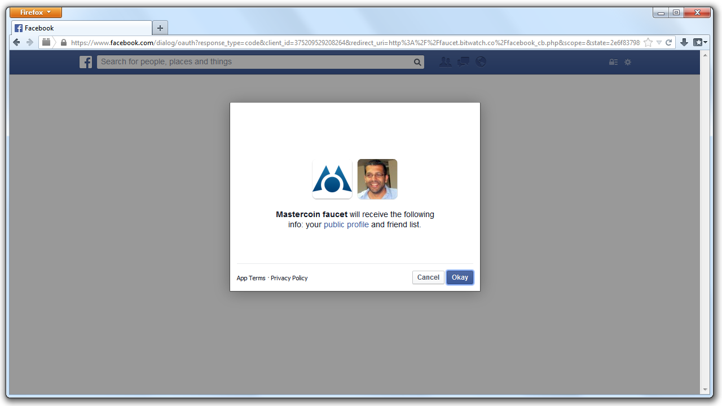Screen dimensions: 722x406
Task: Click the Cancel button in the dialog
Action: (428, 277)
